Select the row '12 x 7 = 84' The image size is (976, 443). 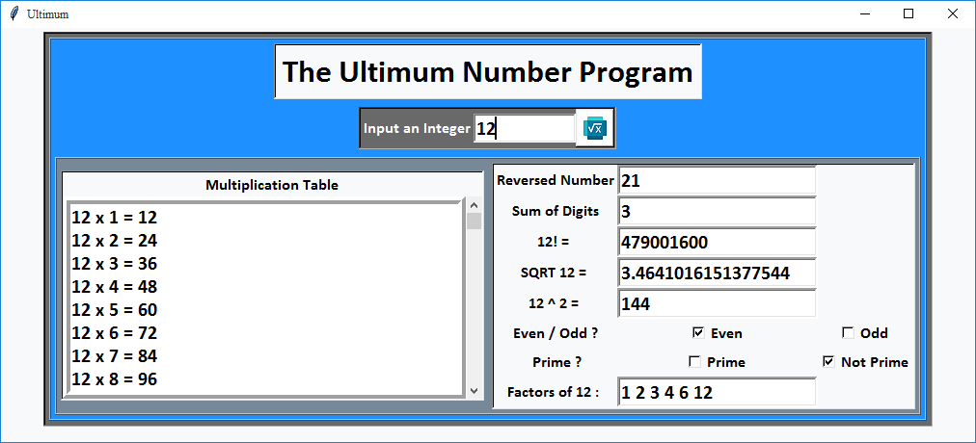pos(266,356)
